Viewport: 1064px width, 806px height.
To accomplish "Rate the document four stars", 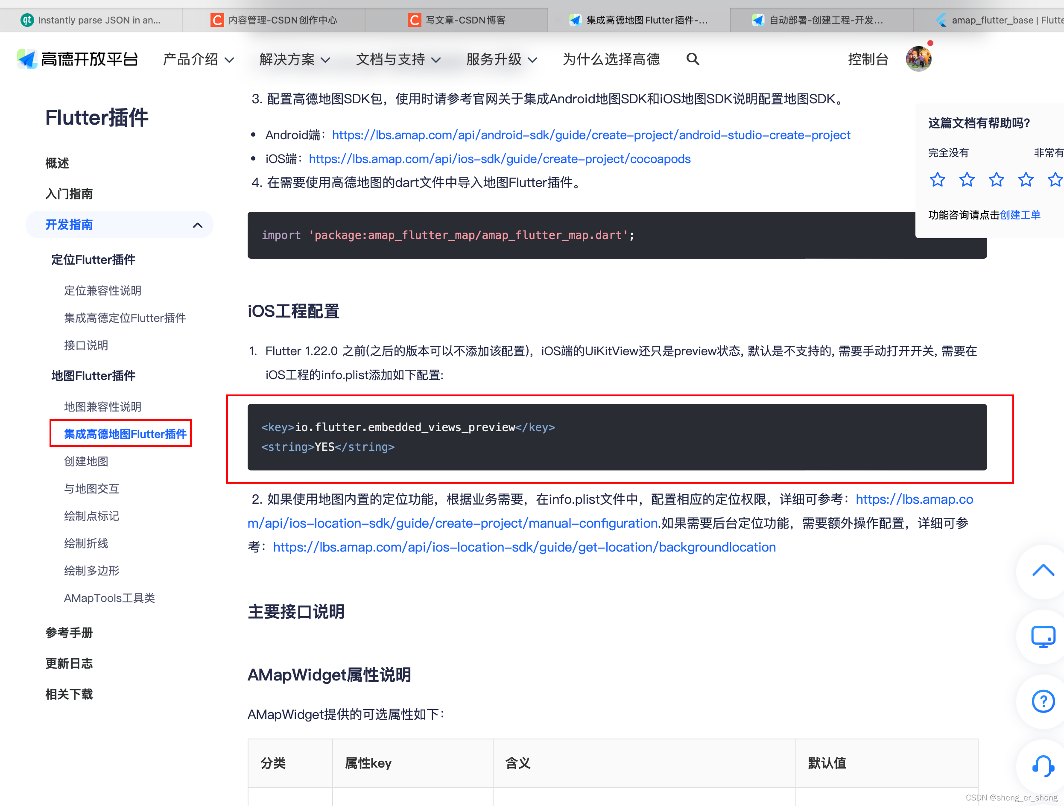I will pos(1026,179).
